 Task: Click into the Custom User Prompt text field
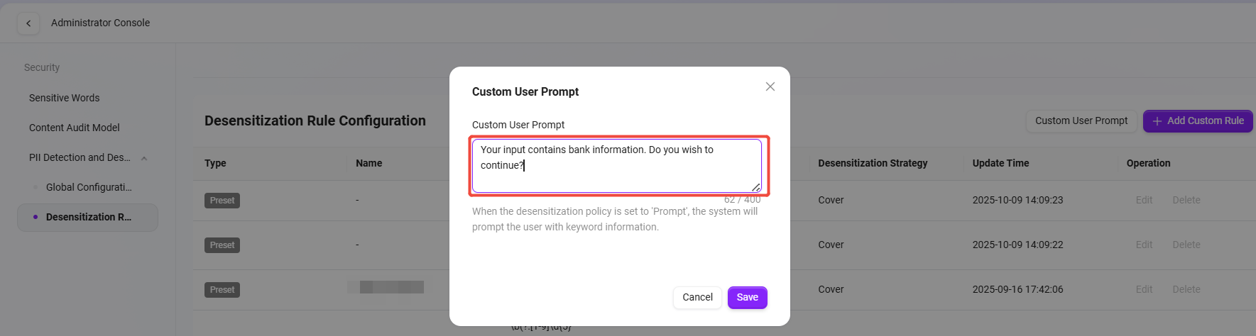(x=616, y=165)
